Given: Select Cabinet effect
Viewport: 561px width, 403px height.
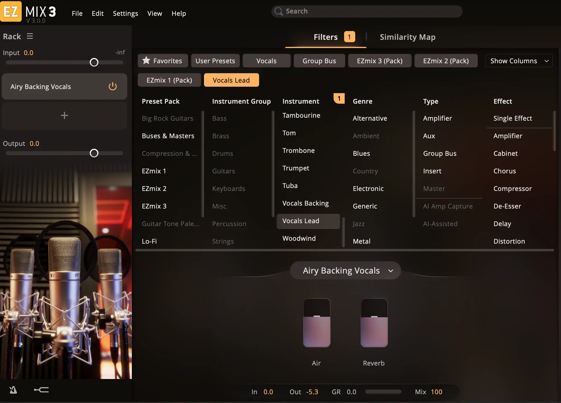Looking at the screenshot, I should pos(505,153).
